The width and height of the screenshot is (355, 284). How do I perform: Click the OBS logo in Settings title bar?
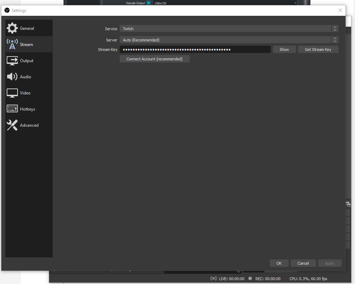[7, 11]
